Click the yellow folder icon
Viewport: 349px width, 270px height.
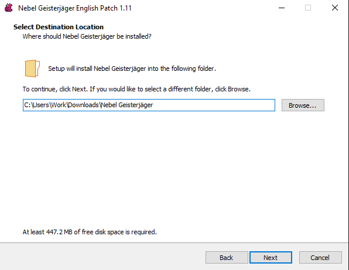click(x=32, y=69)
